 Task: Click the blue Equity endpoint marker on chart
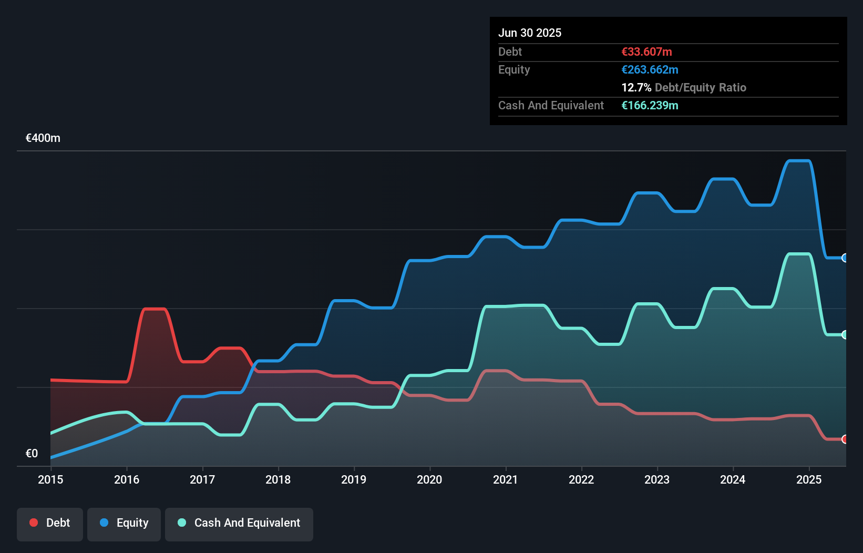click(x=845, y=258)
